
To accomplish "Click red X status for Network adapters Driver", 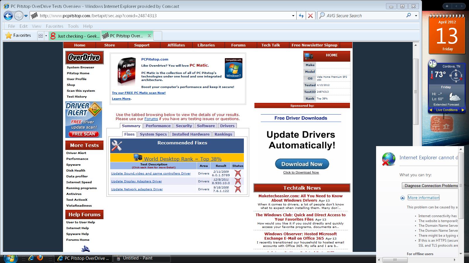I will [x=238, y=189].
